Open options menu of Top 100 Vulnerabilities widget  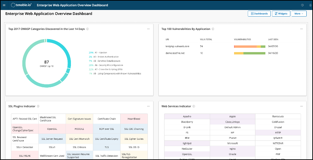pyautogui.click(x=301, y=29)
